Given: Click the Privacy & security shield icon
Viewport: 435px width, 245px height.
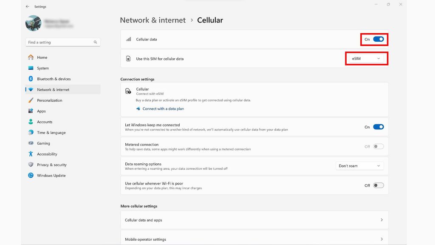Looking at the screenshot, I should 31,165.
